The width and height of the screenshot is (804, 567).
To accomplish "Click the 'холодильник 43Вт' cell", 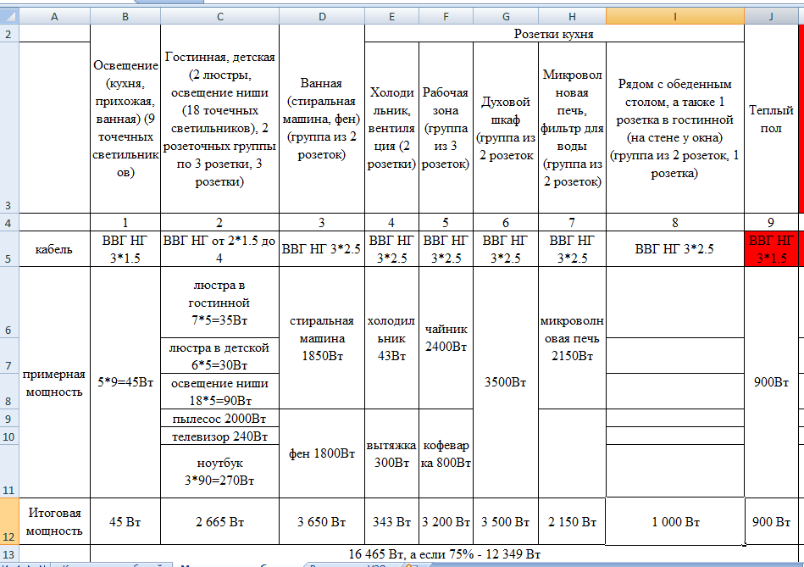I will click(x=391, y=338).
